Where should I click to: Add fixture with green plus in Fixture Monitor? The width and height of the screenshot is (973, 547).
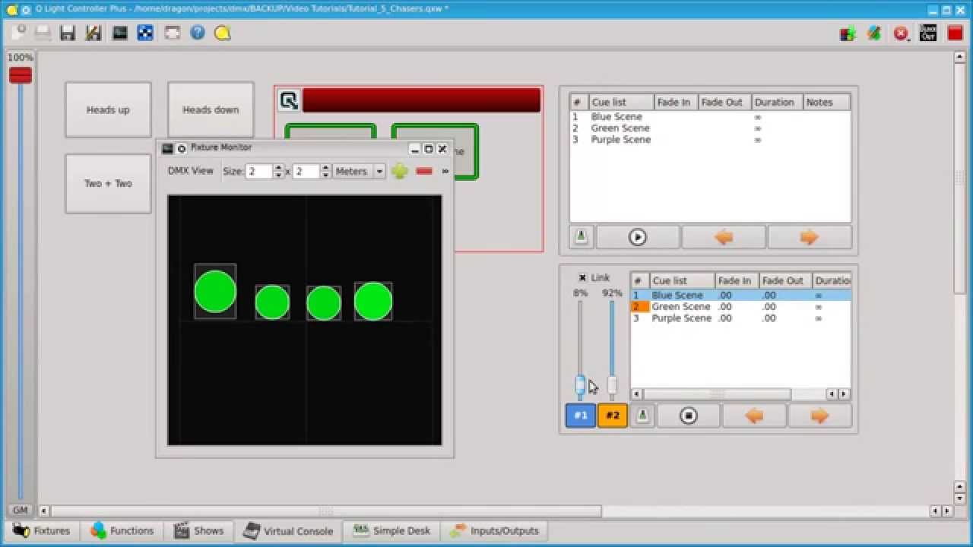pyautogui.click(x=400, y=171)
